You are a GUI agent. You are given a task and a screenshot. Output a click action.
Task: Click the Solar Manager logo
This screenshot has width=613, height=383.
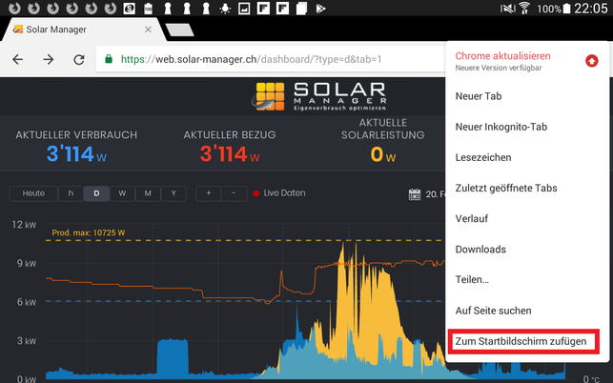coord(318,96)
